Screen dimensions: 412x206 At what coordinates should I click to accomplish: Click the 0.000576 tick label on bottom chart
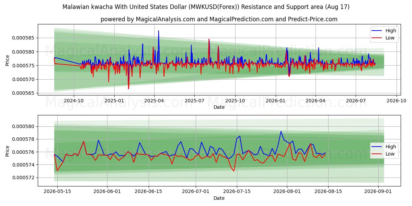24,152
